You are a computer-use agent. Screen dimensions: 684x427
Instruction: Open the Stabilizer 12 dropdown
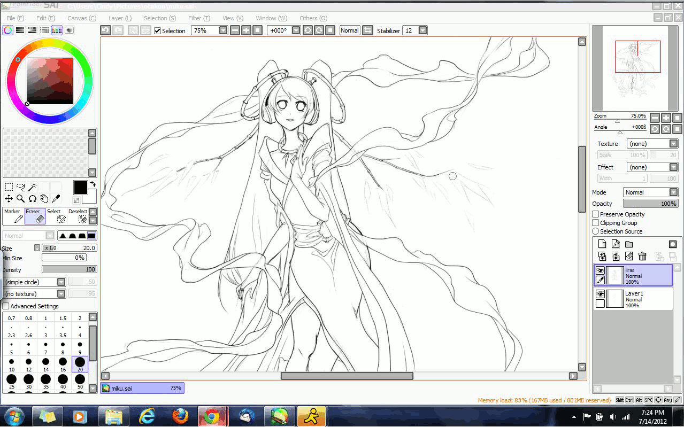[x=422, y=30]
